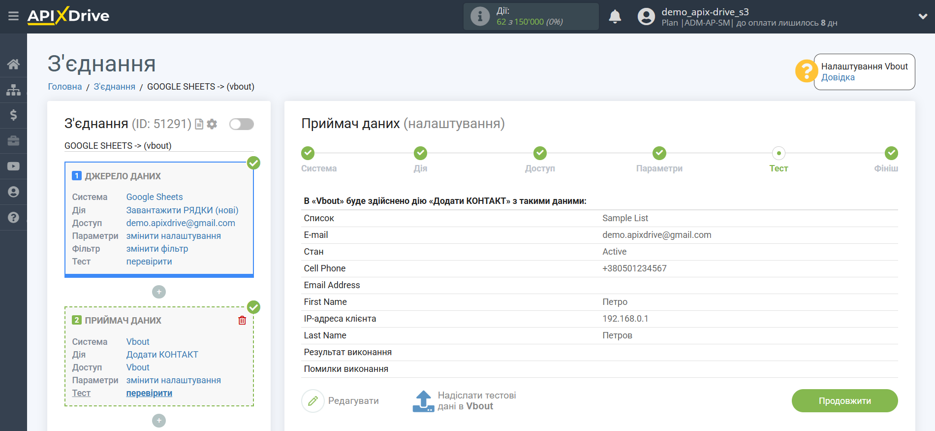This screenshot has height=431, width=935.
Task: Click the connection copy document icon
Action: [x=199, y=124]
